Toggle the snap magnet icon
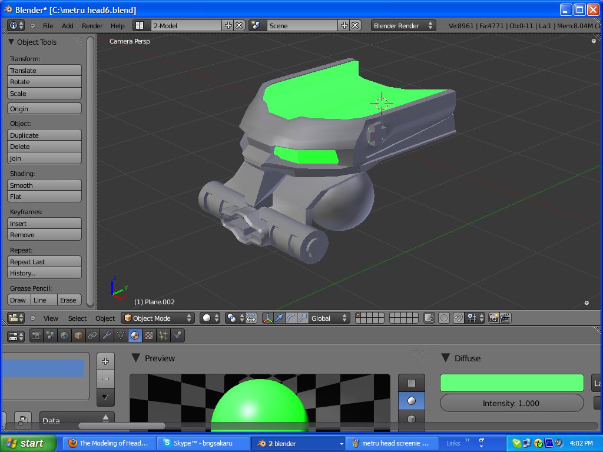The height and width of the screenshot is (452, 603). [458, 318]
